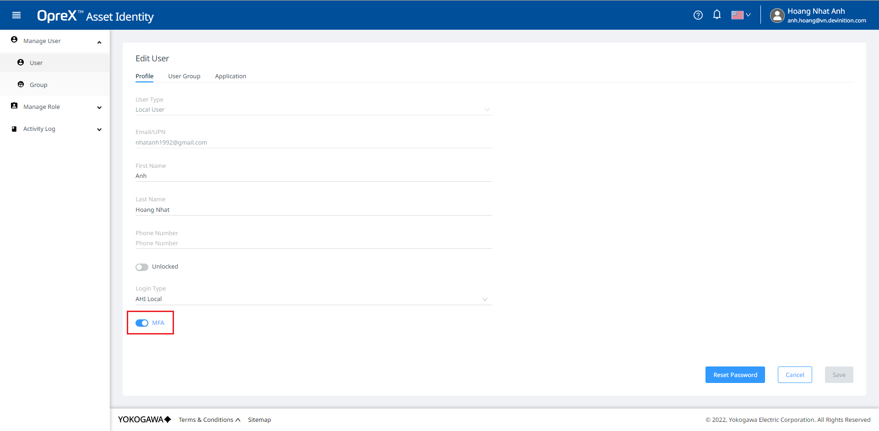This screenshot has width=879, height=431.
Task: Click the Reset Password button
Action: point(735,375)
